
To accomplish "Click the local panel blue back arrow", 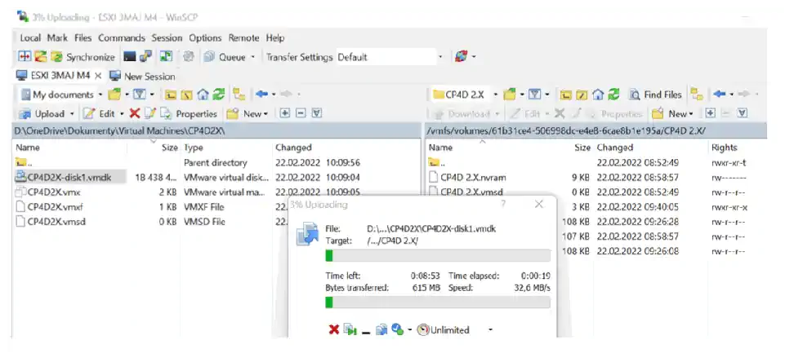I will 261,94.
